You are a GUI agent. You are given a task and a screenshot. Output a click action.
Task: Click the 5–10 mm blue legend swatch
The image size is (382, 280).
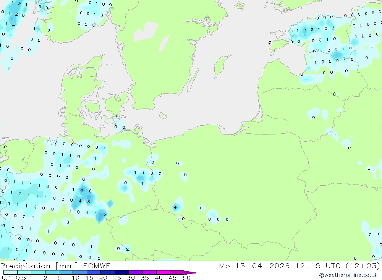pyautogui.click(x=66, y=272)
